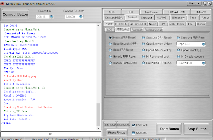Image resolution: width=213 pixels, height=140 pixels.
Task: Switch to the Fastboot(extra) tab
Action: pos(153,30)
